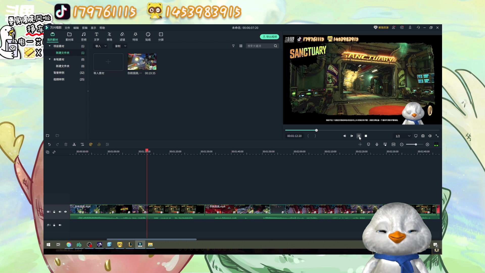The width and height of the screenshot is (485, 273).
Task: Click the text crop tool icon
Action: (x=82, y=145)
